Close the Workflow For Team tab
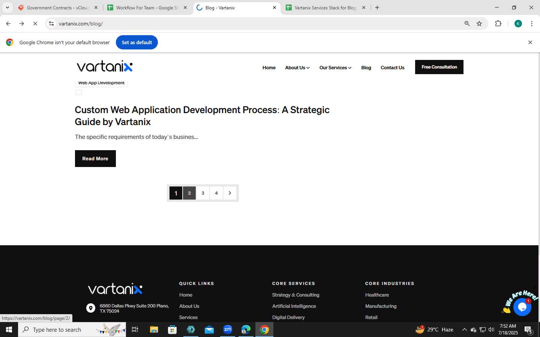 tap(185, 7)
